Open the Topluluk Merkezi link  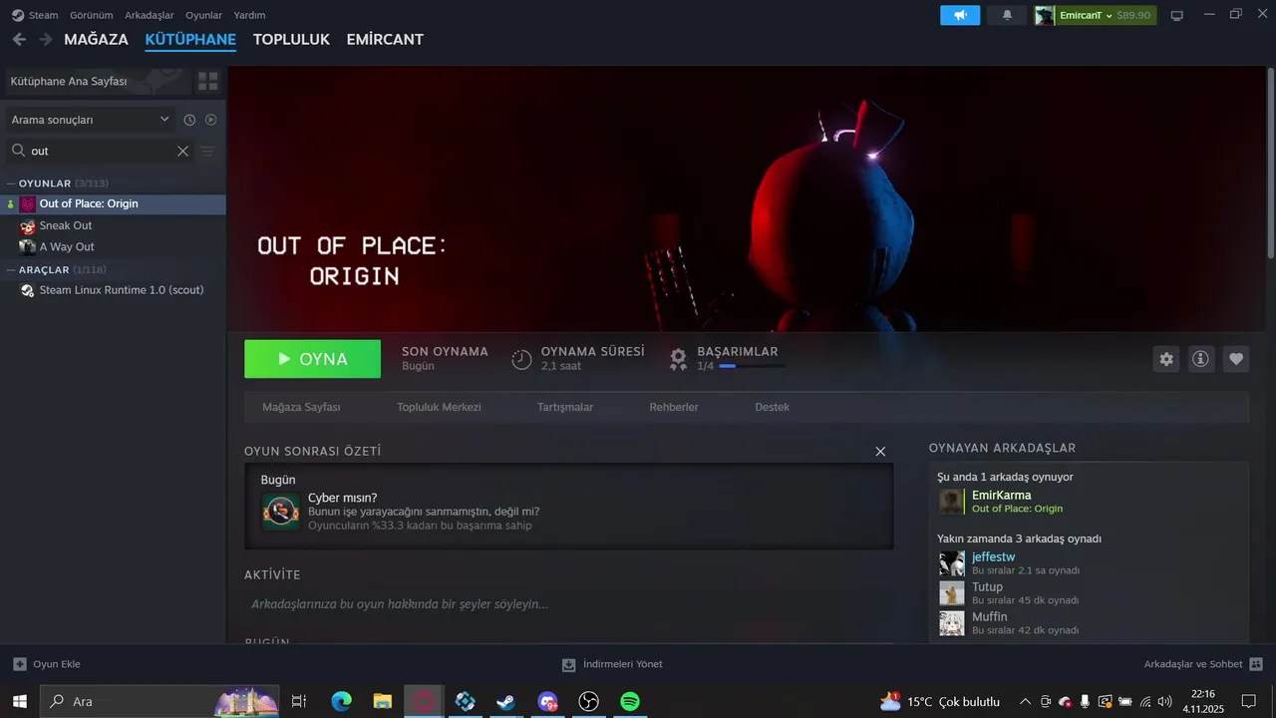click(439, 407)
